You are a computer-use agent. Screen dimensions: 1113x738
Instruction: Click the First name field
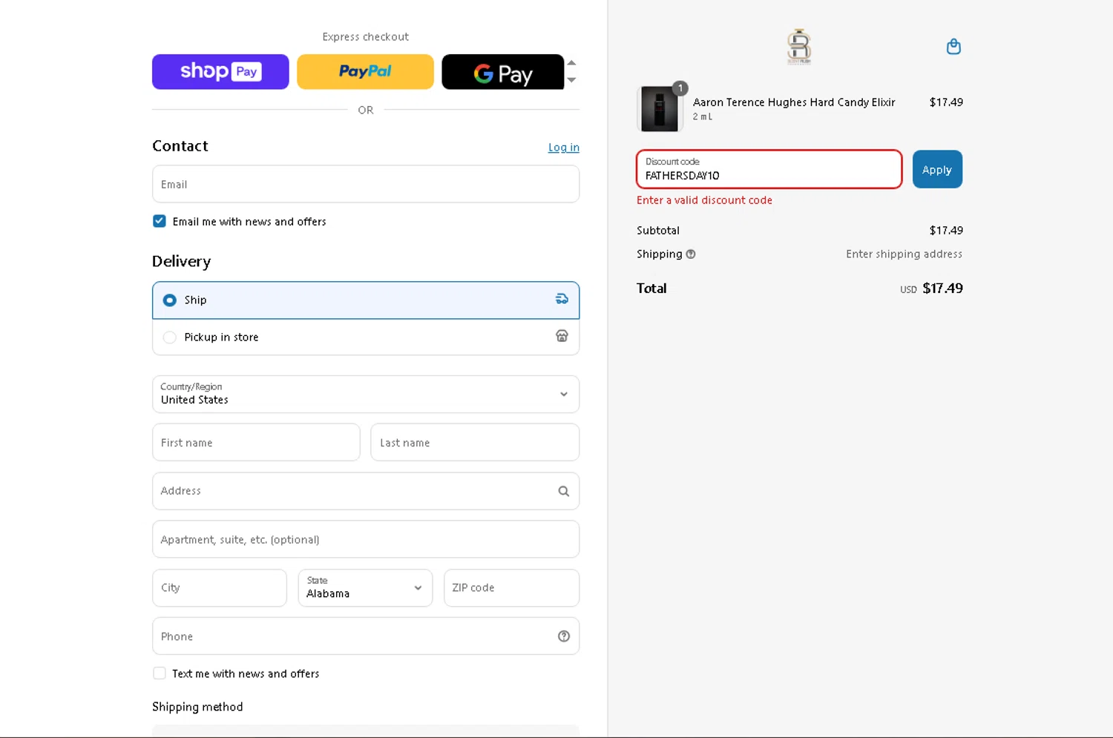click(256, 442)
